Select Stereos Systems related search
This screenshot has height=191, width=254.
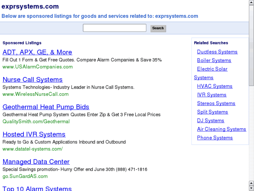coord(216,103)
